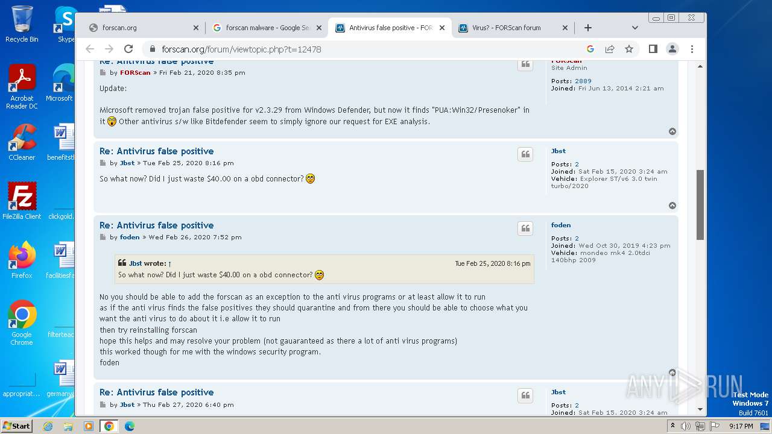The width and height of the screenshot is (772, 434).
Task: Open the Feb 25 'Re: Antivirus false positive' title
Action: (x=157, y=151)
